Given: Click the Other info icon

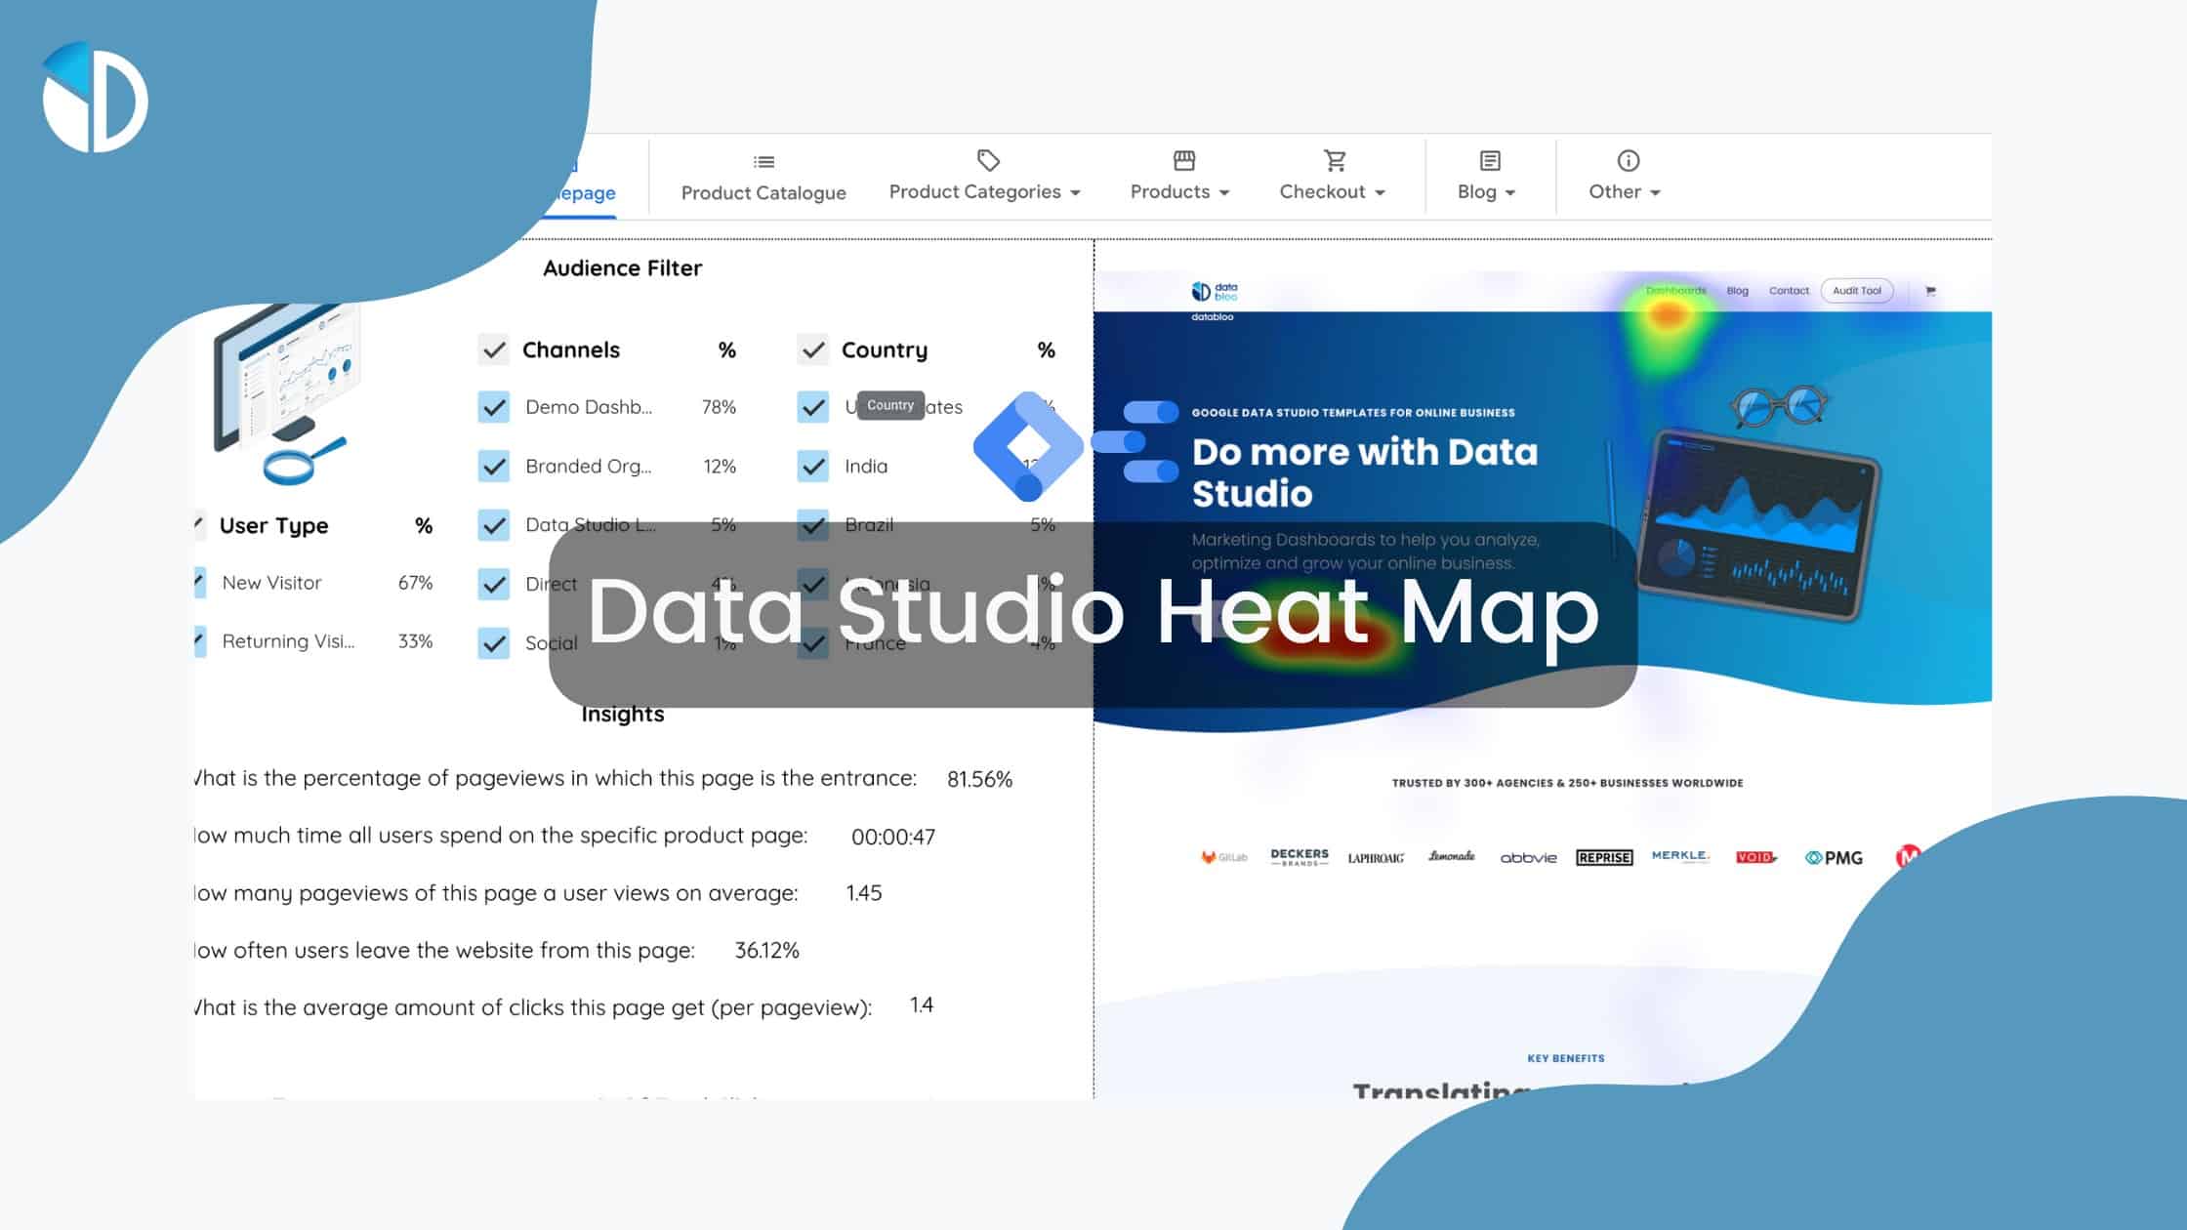Looking at the screenshot, I should 1626,159.
